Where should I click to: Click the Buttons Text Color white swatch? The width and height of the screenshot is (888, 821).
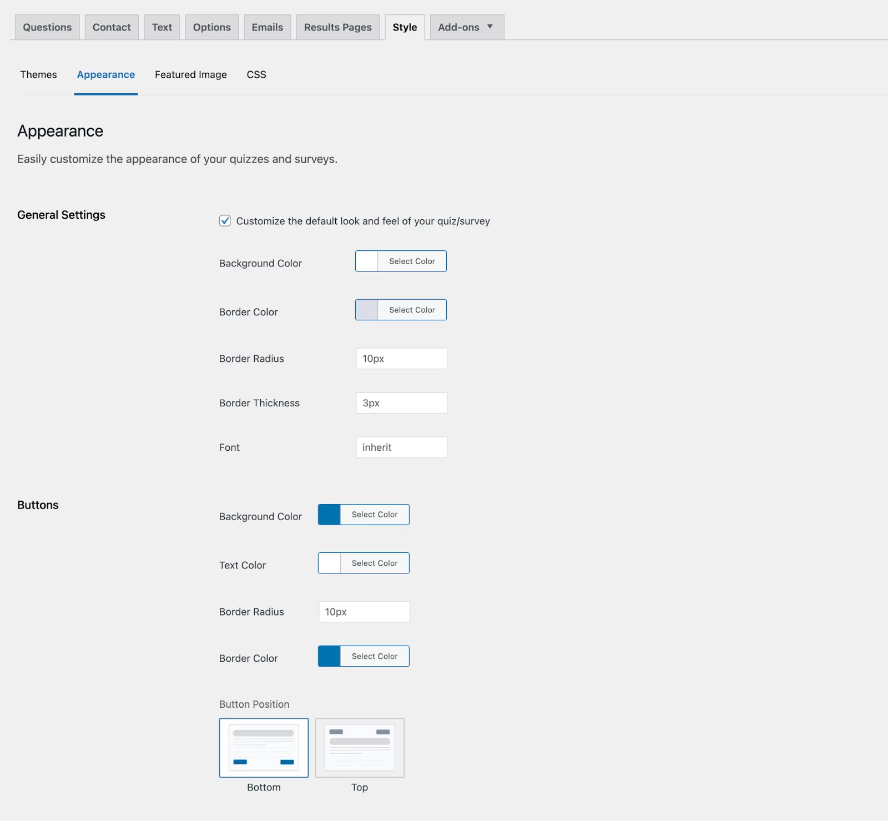[x=329, y=563]
